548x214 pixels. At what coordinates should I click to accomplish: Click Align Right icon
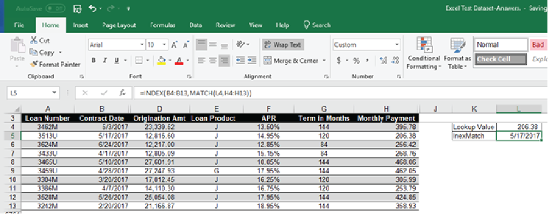click(x=224, y=61)
